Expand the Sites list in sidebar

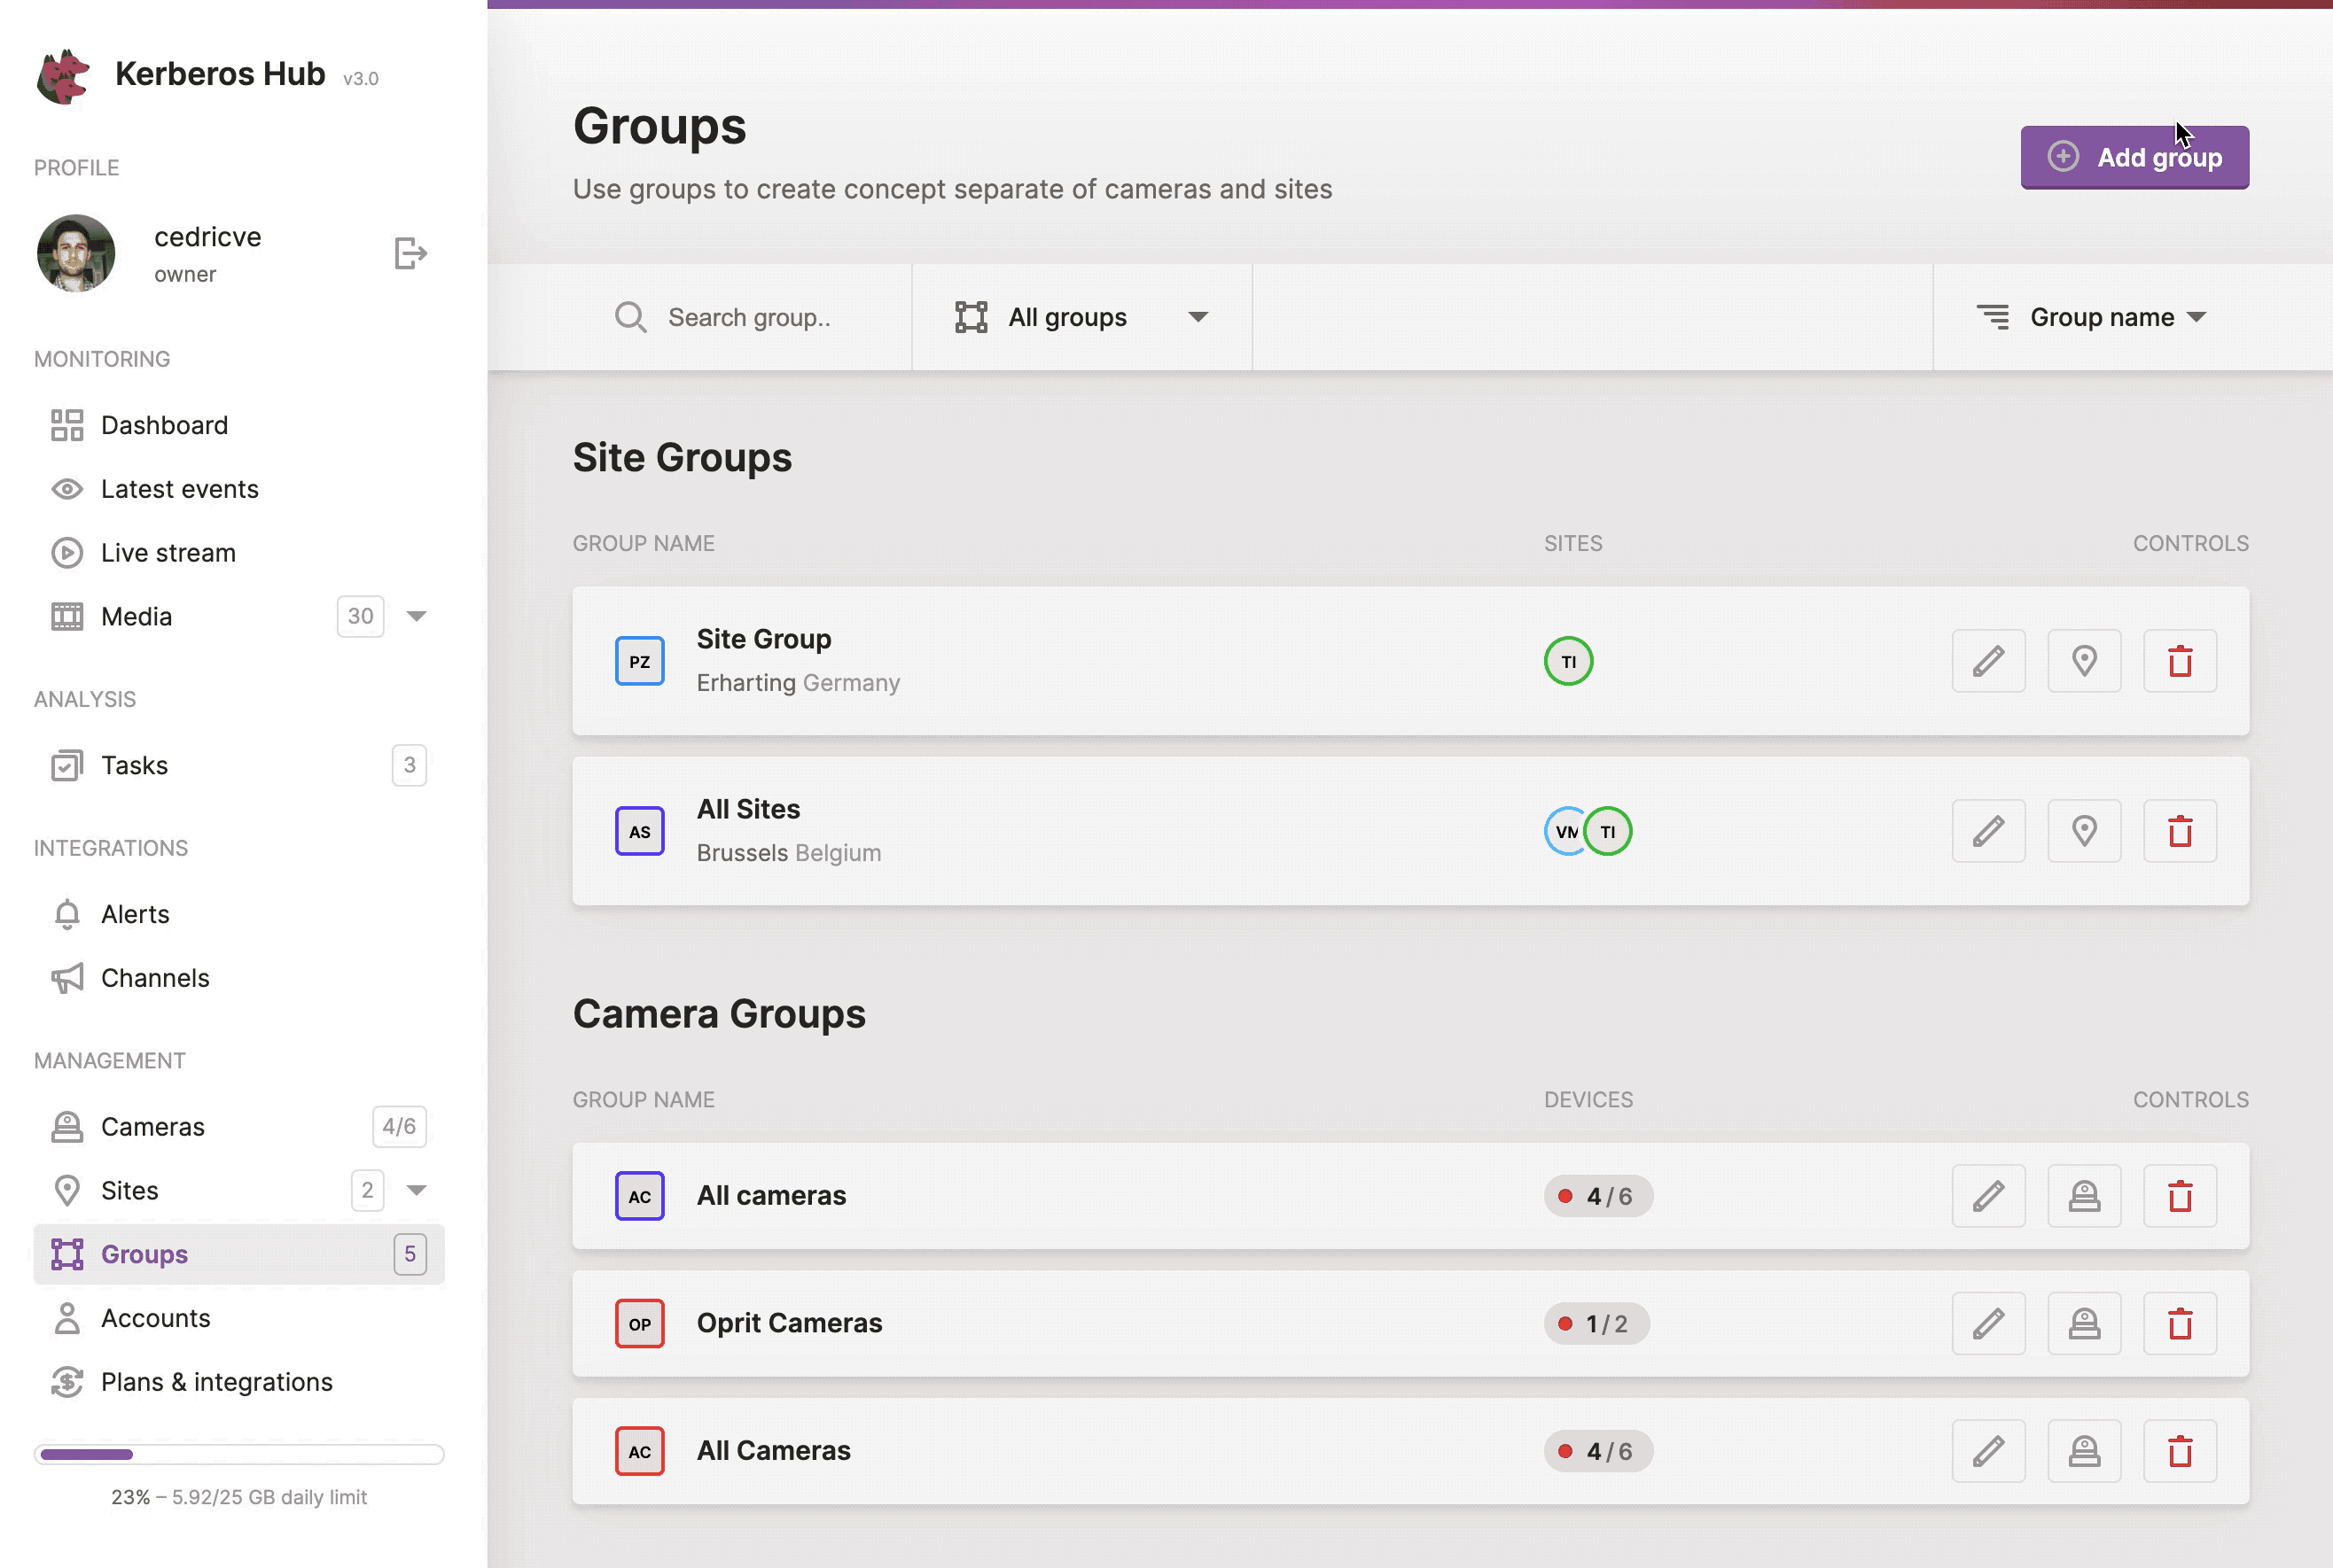[417, 1190]
